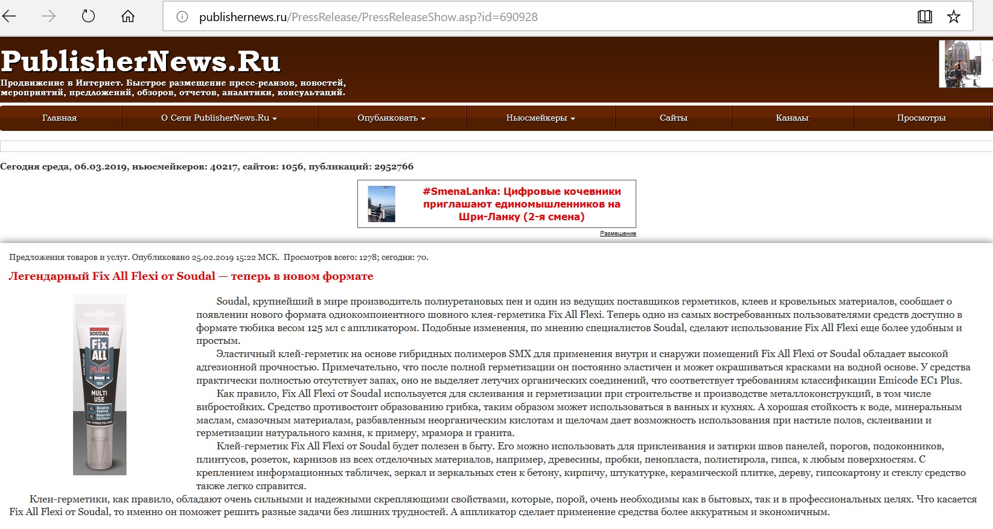Image resolution: width=993 pixels, height=529 pixels.
Task: Open the Сайты menu item
Action: tap(674, 118)
